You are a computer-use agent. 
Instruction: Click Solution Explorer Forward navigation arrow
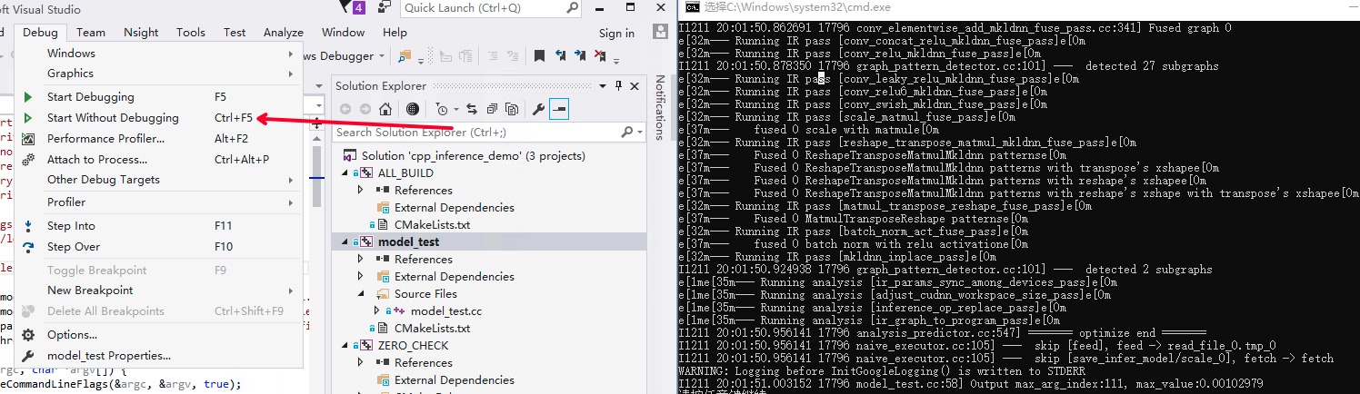coord(365,109)
